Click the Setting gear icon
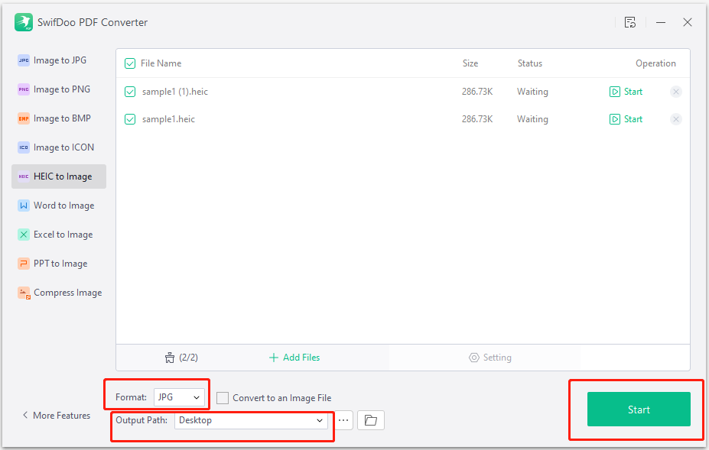This screenshot has width=709, height=450. (474, 358)
